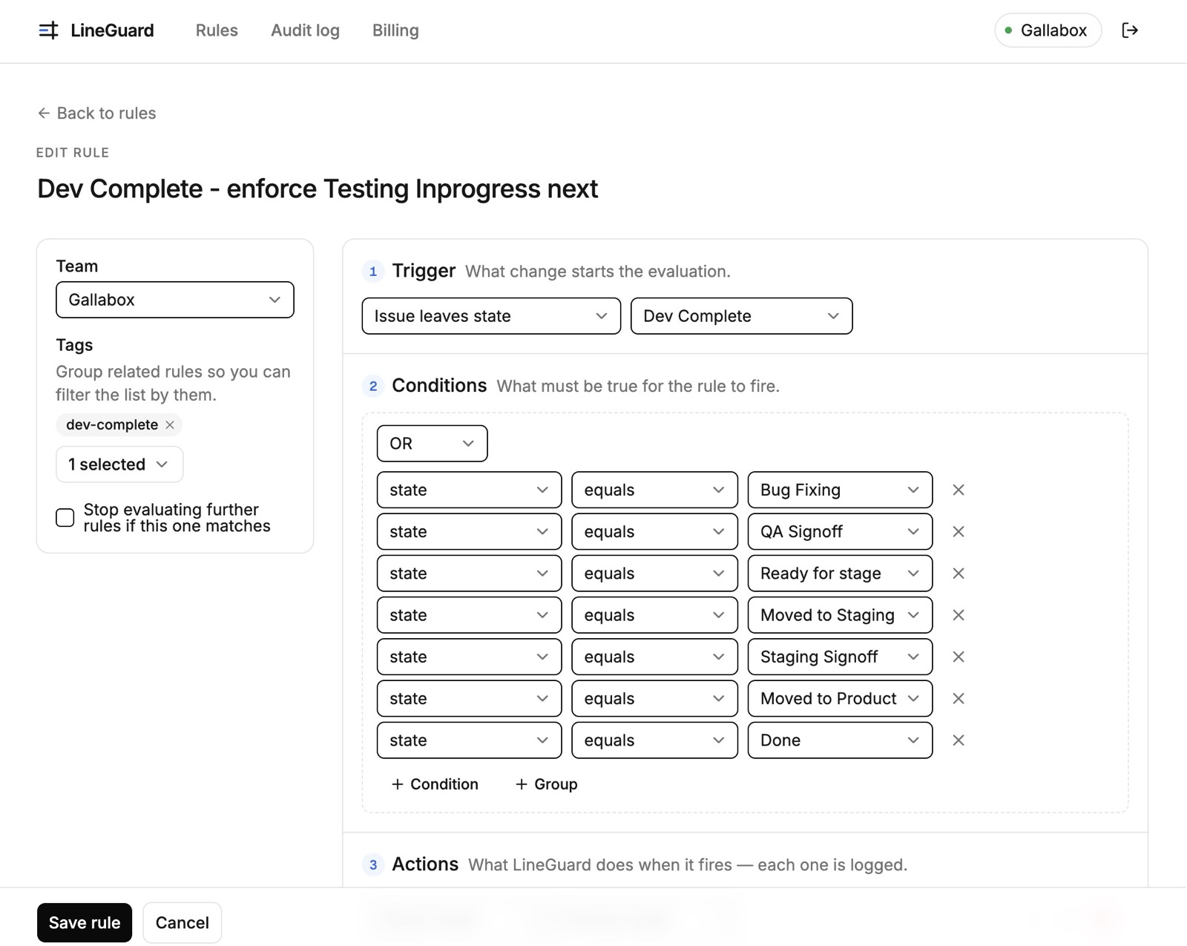Click the Gallabox workspace badge

(x=1048, y=30)
